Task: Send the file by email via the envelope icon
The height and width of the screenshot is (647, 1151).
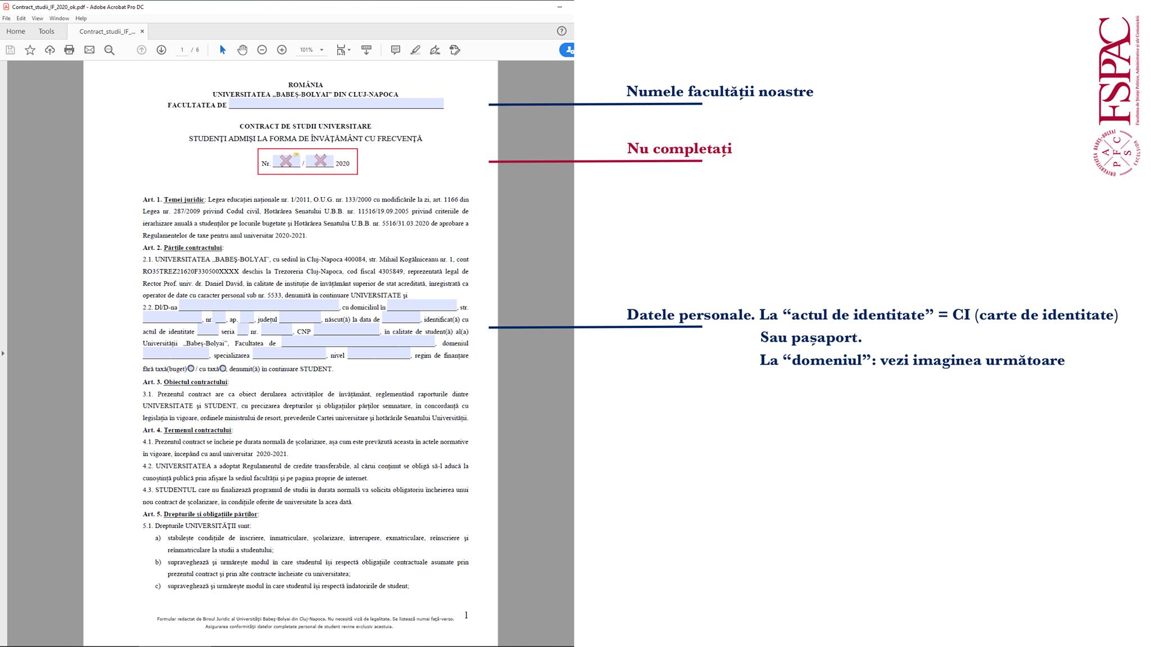Action: pos(89,50)
